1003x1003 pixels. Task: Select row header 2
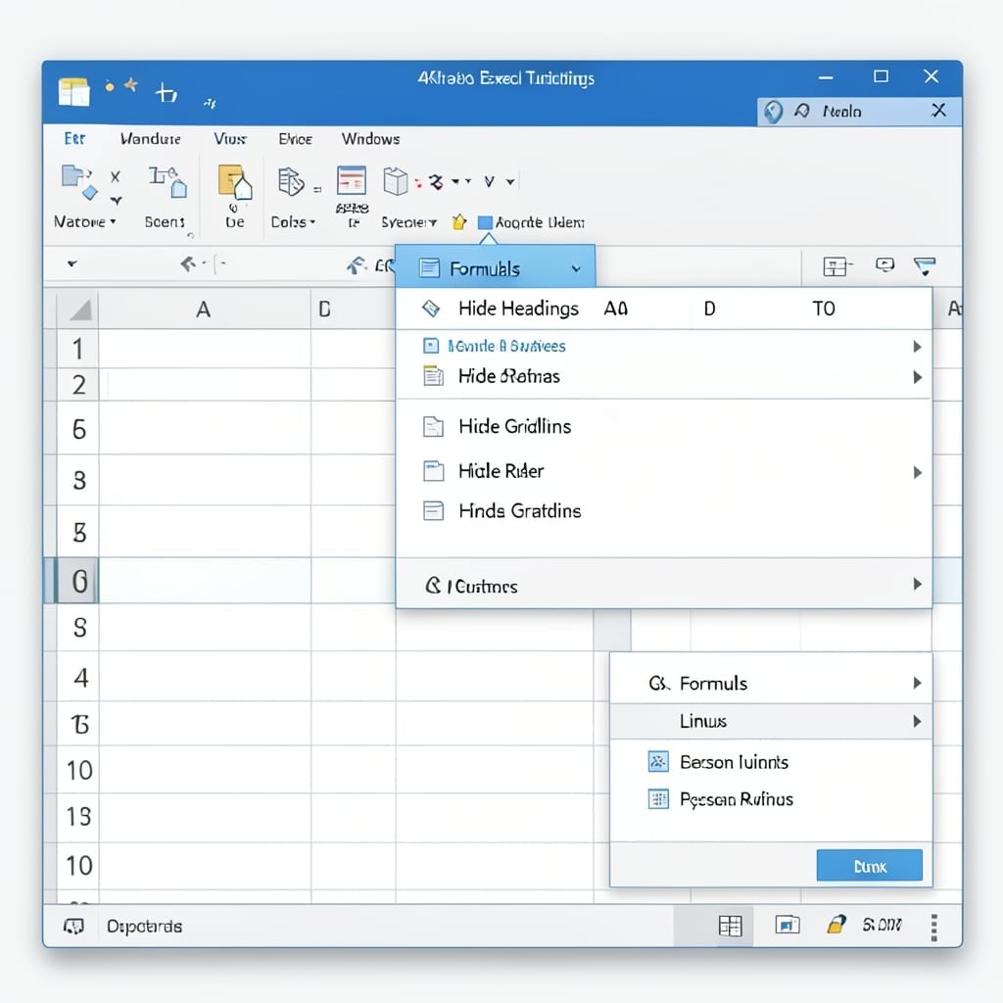pyautogui.click(x=78, y=385)
